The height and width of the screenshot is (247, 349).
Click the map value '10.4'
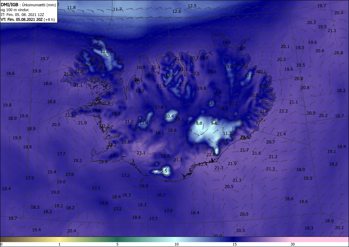click(x=169, y=116)
